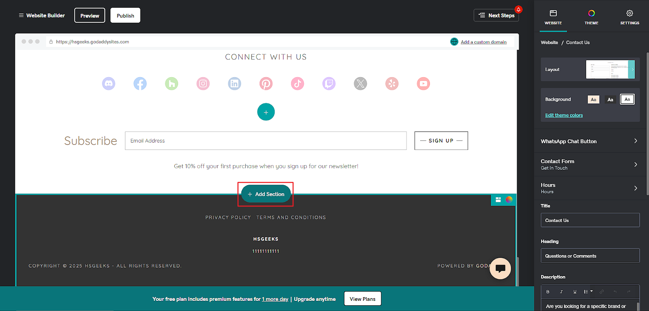649x311 pixels.
Task: Click the TikTok social icon
Action: pyautogui.click(x=297, y=84)
